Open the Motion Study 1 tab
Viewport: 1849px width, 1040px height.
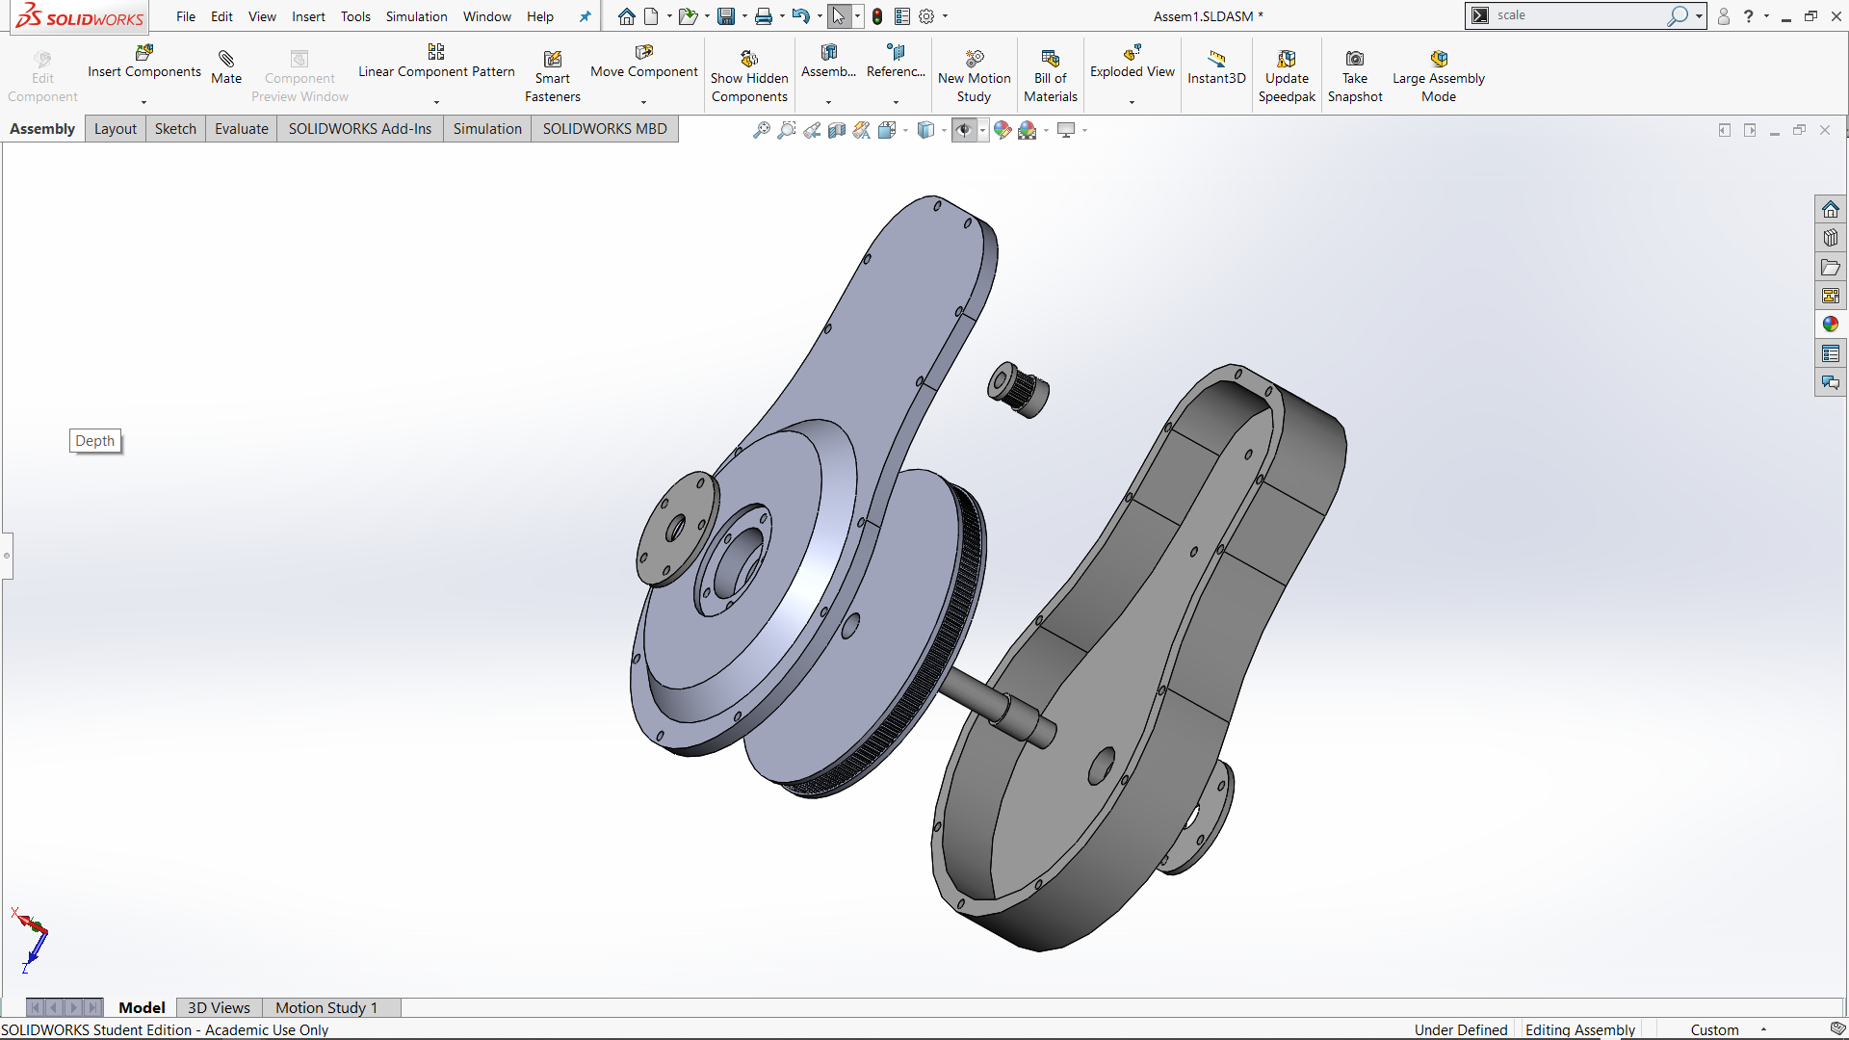click(326, 1007)
